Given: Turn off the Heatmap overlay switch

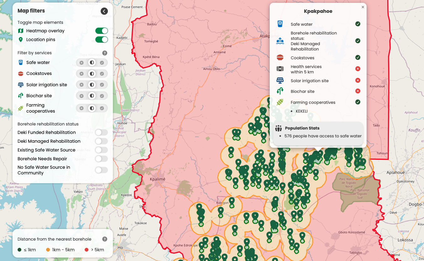Looking at the screenshot, I should click(x=102, y=31).
